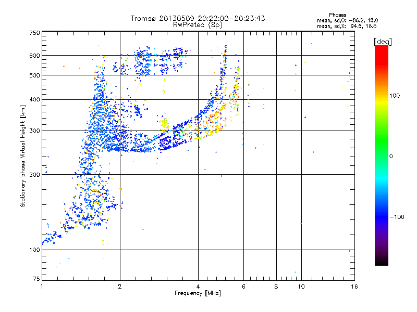417x312 pixels.
Task: Click the black bottom of the colorbar
Action: (382, 262)
